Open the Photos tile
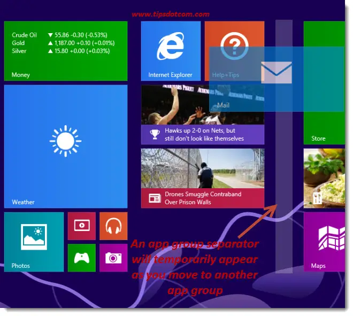This screenshot has width=353, height=316. point(34,242)
